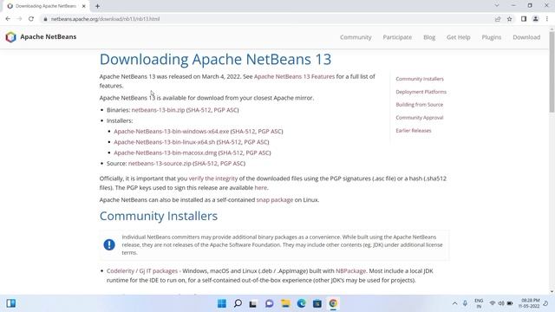This screenshot has width=555, height=312.
Task: Open Plugins in top navigation
Action: 492,37
